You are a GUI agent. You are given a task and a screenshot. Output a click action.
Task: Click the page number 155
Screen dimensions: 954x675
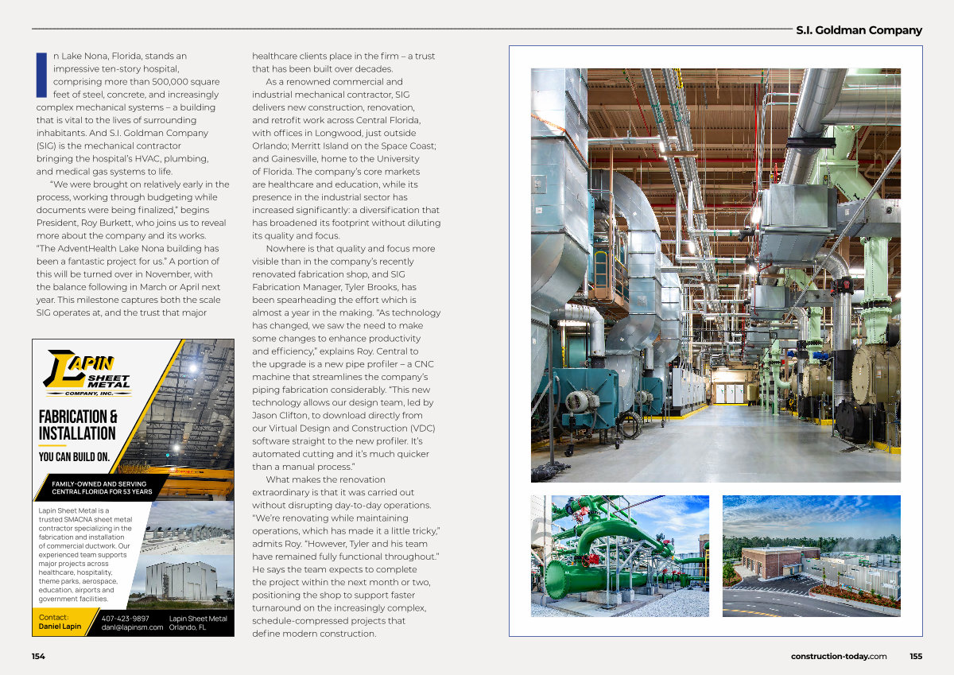[916, 656]
